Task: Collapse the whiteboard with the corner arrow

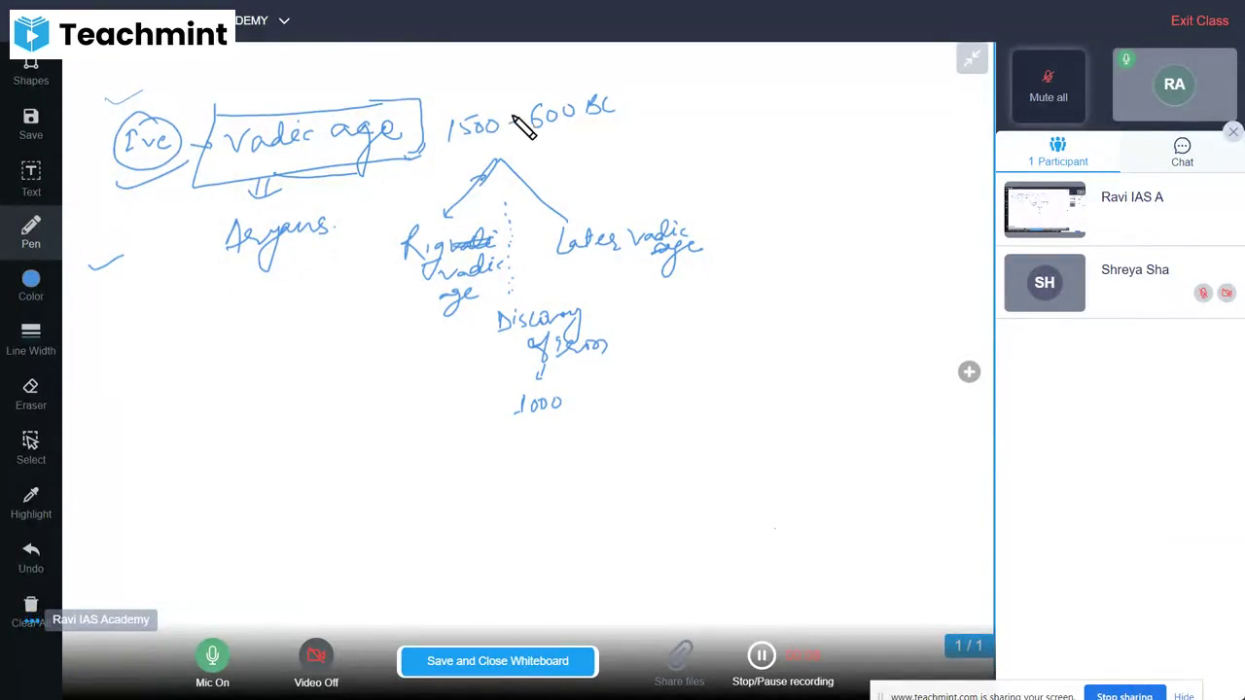Action: [x=972, y=58]
